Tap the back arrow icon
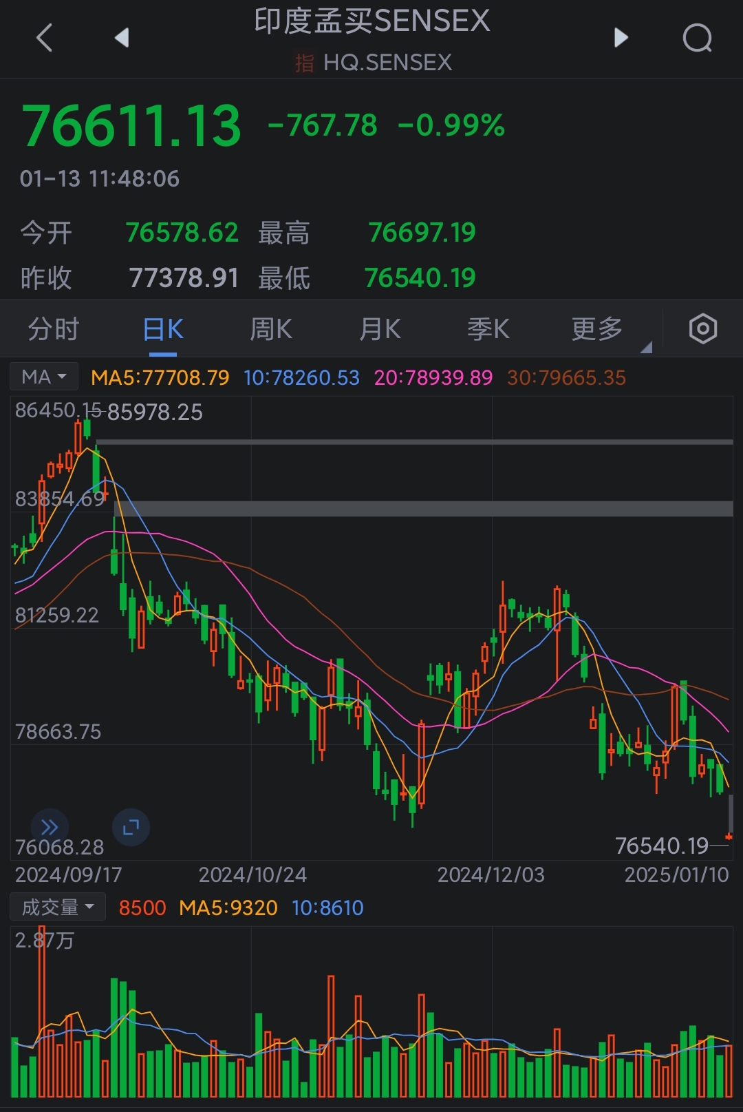The height and width of the screenshot is (1112, 743). pyautogui.click(x=44, y=37)
